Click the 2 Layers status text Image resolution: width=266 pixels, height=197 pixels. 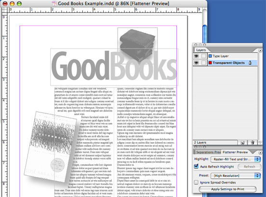(200, 142)
